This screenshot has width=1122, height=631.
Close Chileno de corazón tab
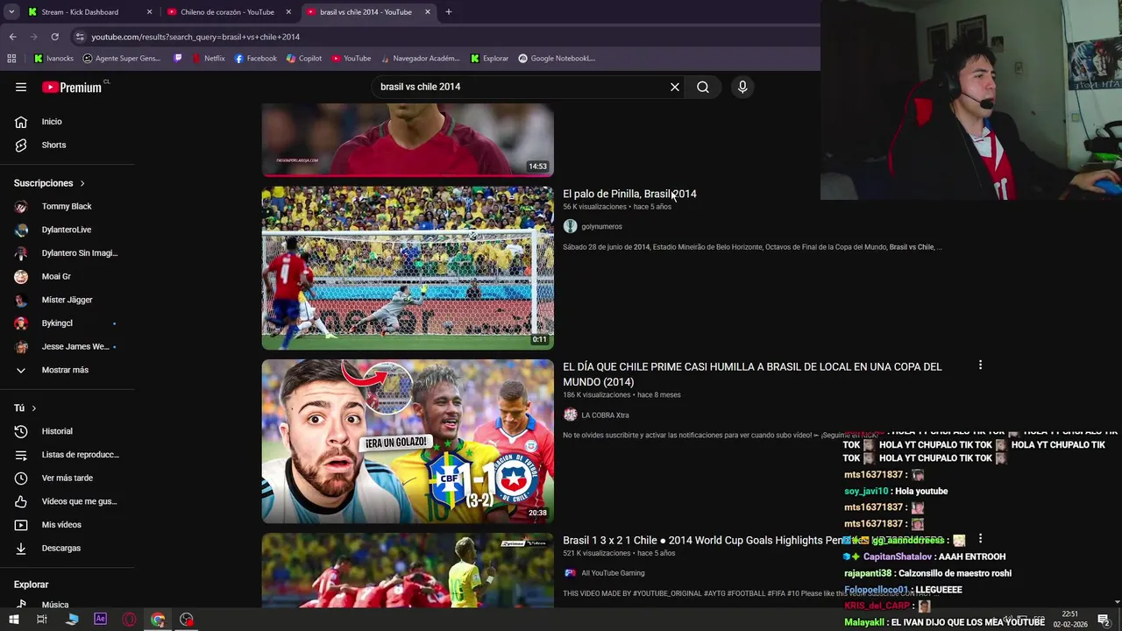coord(288,12)
